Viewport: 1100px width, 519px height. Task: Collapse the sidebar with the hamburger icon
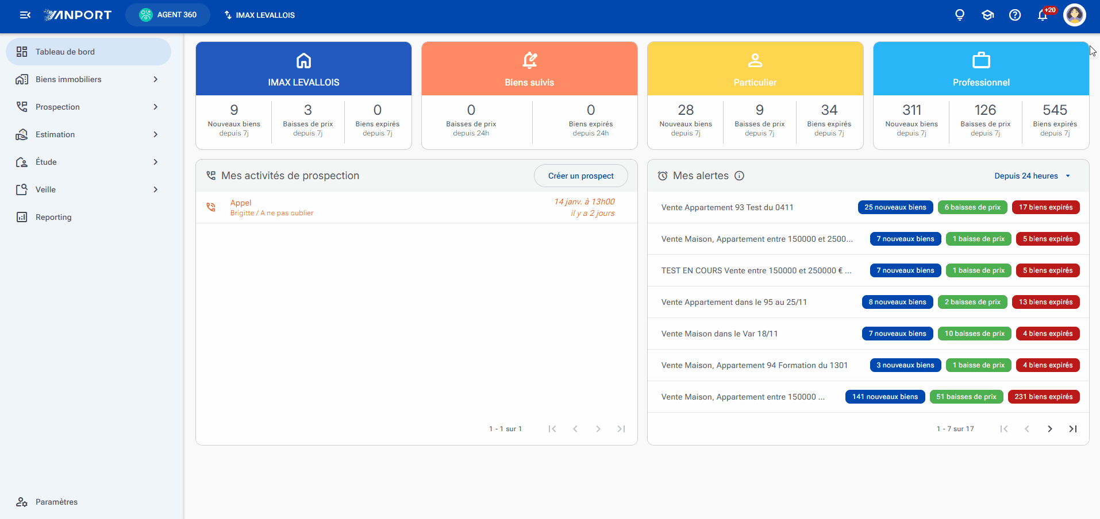click(x=25, y=15)
